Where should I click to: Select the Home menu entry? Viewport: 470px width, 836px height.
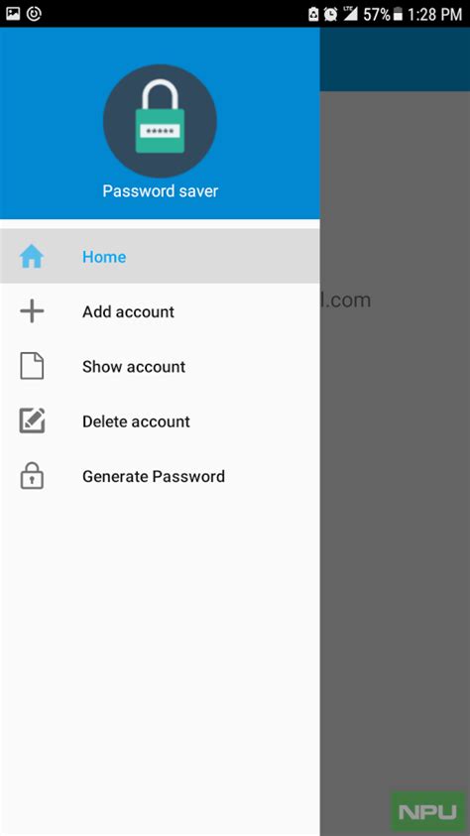[160, 257]
